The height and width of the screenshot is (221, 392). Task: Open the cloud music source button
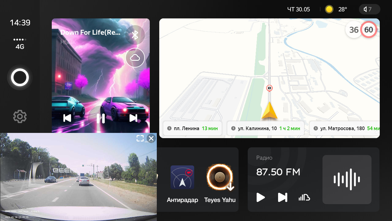point(135,58)
